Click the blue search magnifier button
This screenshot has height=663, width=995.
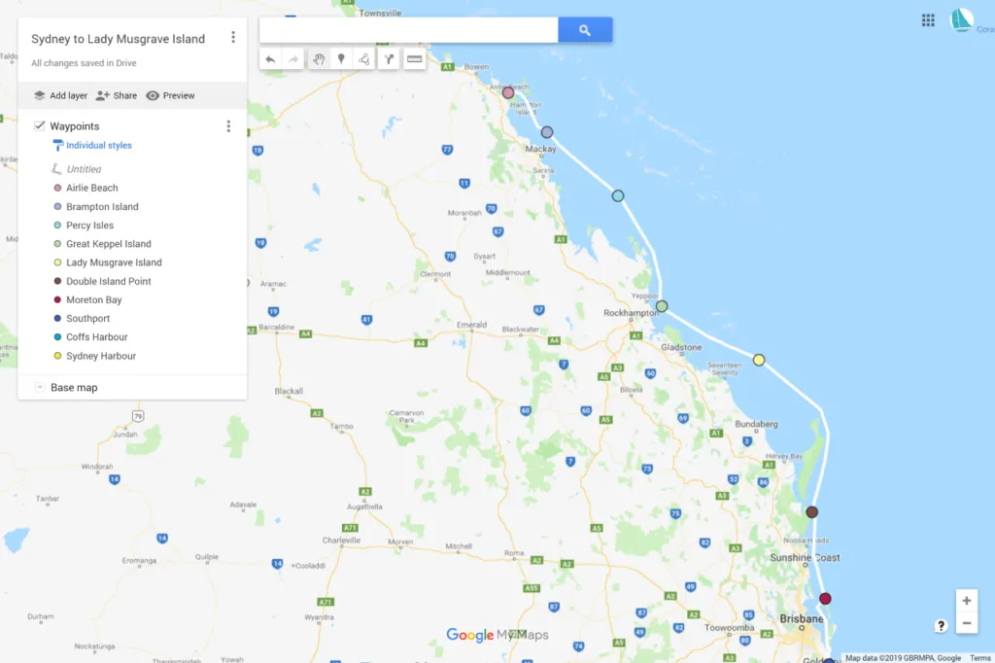point(585,30)
